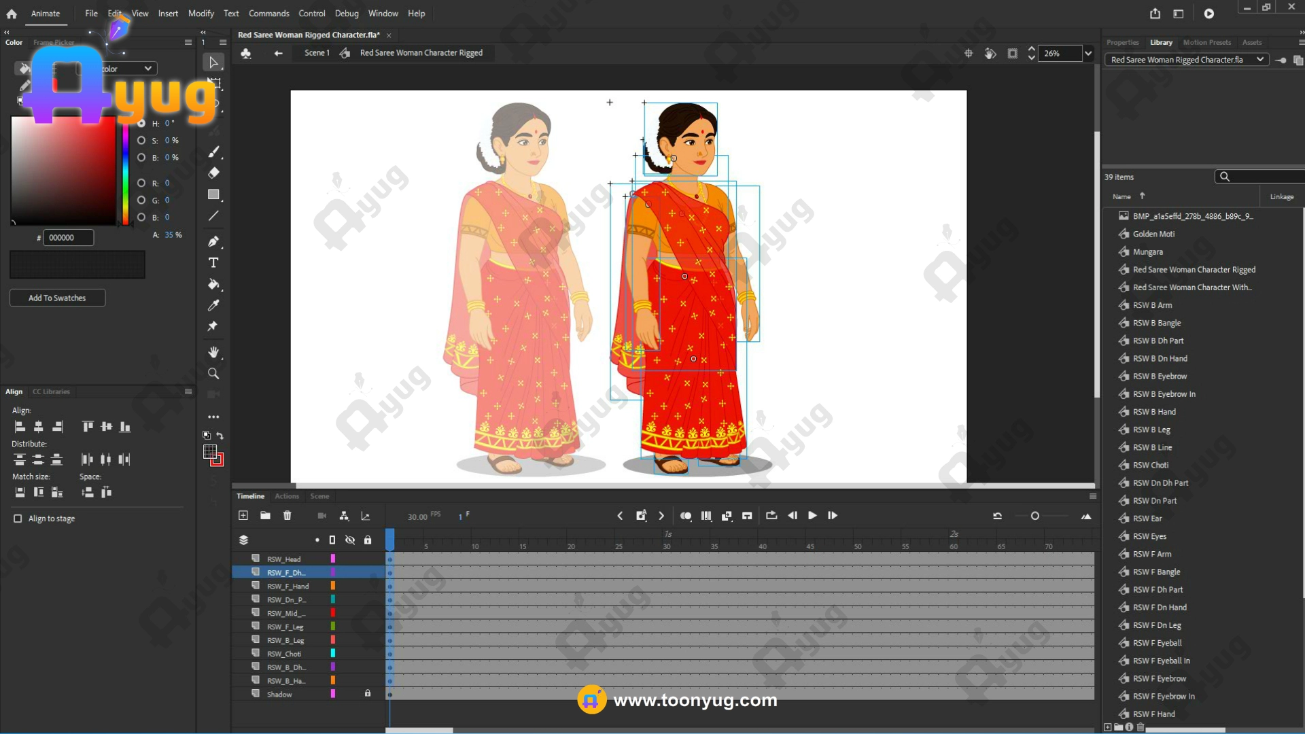Screen dimensions: 1305x734
Task: Switch to the Properties tab
Action: 1122,42
